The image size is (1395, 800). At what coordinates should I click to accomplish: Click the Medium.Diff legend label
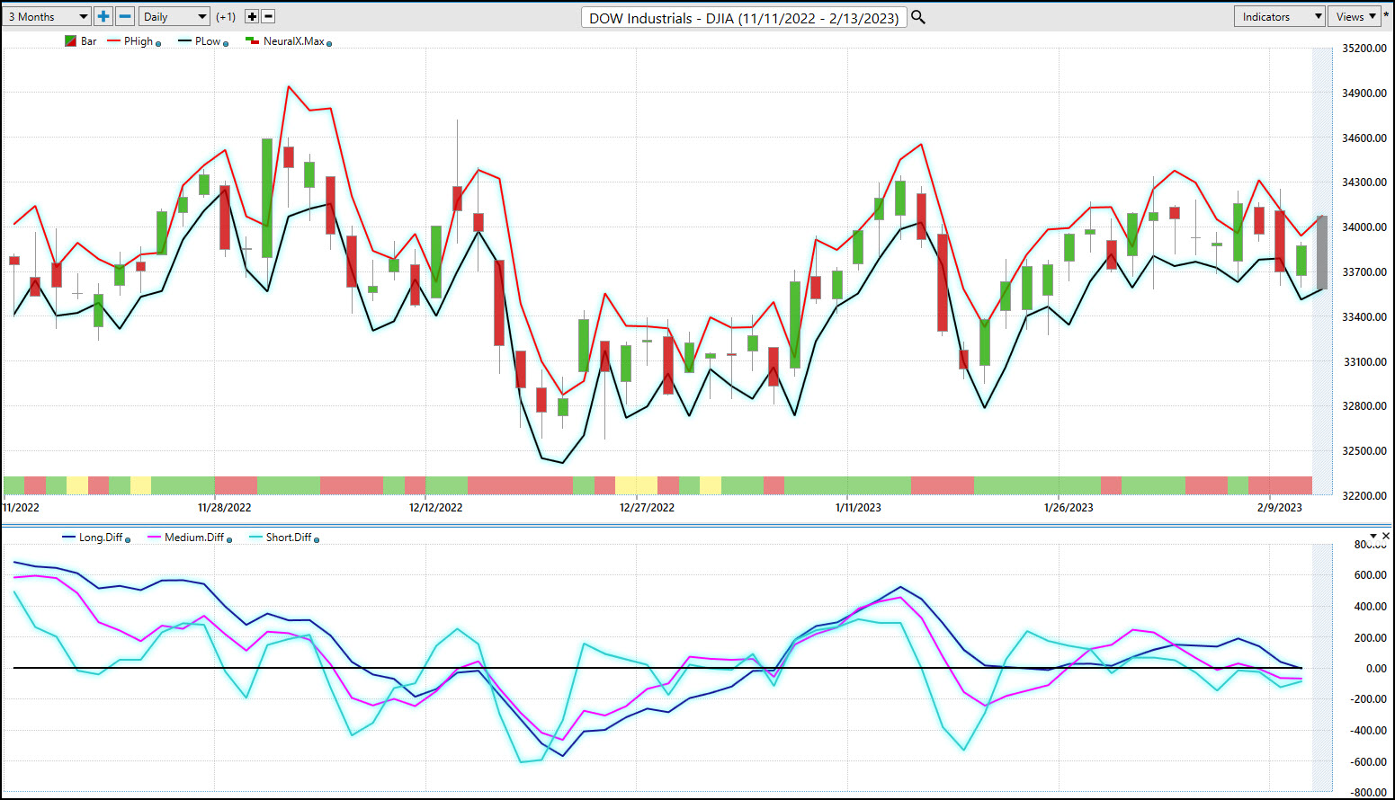pyautogui.click(x=194, y=538)
